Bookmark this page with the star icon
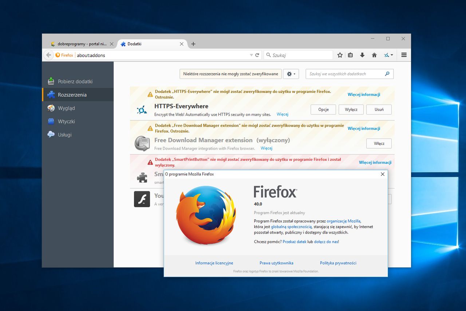Viewport: 466px width, 311px height. pyautogui.click(x=340, y=55)
